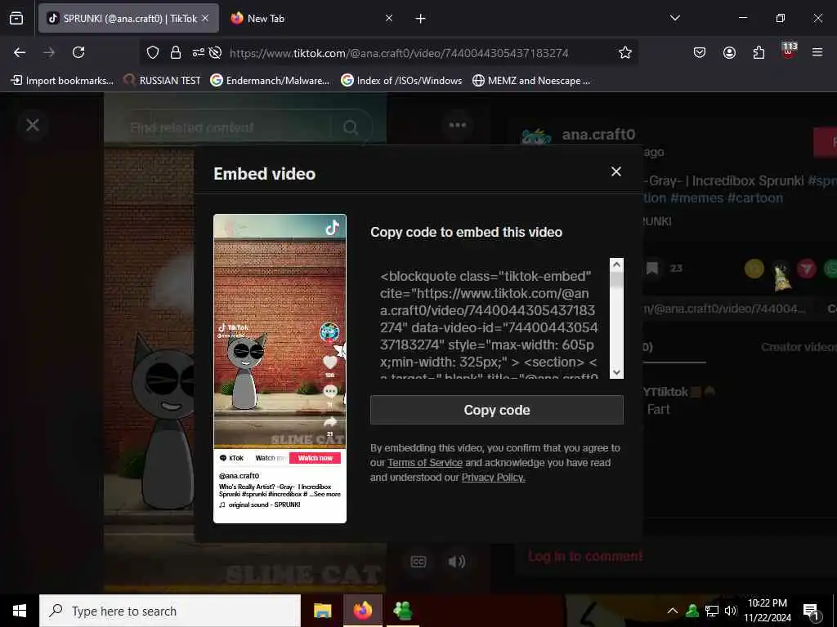Open the Firefox application menu
837x627 pixels.
coord(817,52)
